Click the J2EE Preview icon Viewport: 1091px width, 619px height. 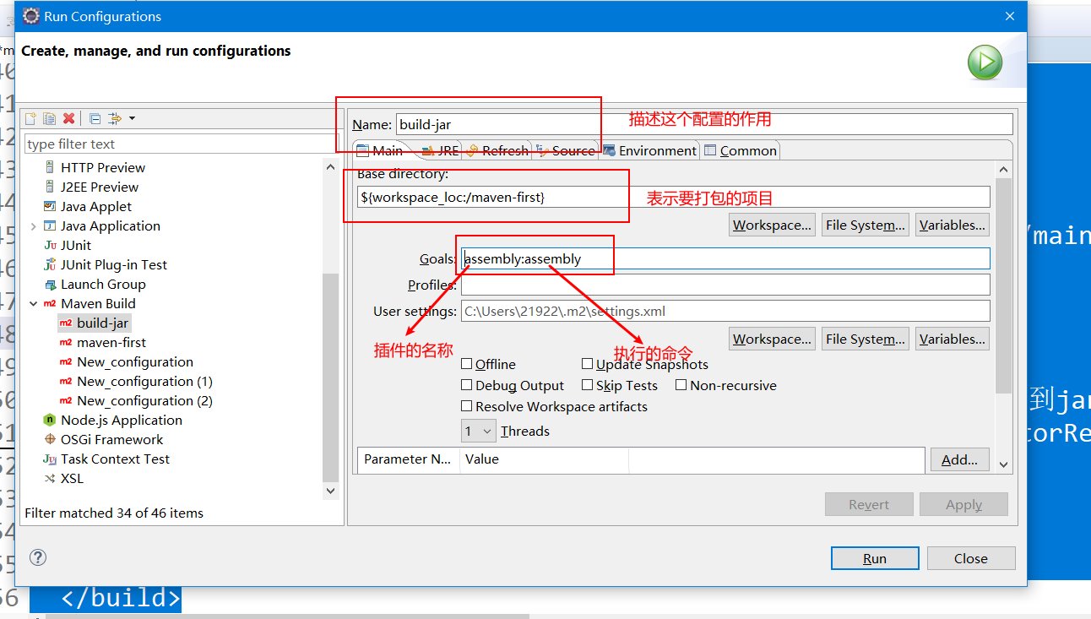51,187
